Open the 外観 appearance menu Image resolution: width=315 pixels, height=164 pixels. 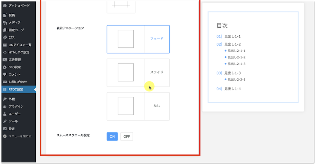(14, 99)
